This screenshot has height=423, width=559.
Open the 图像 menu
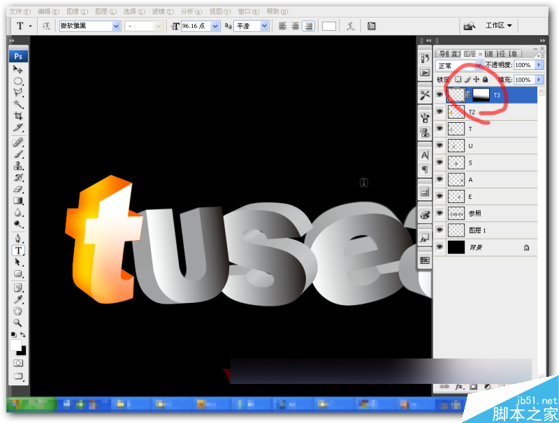pyautogui.click(x=78, y=11)
